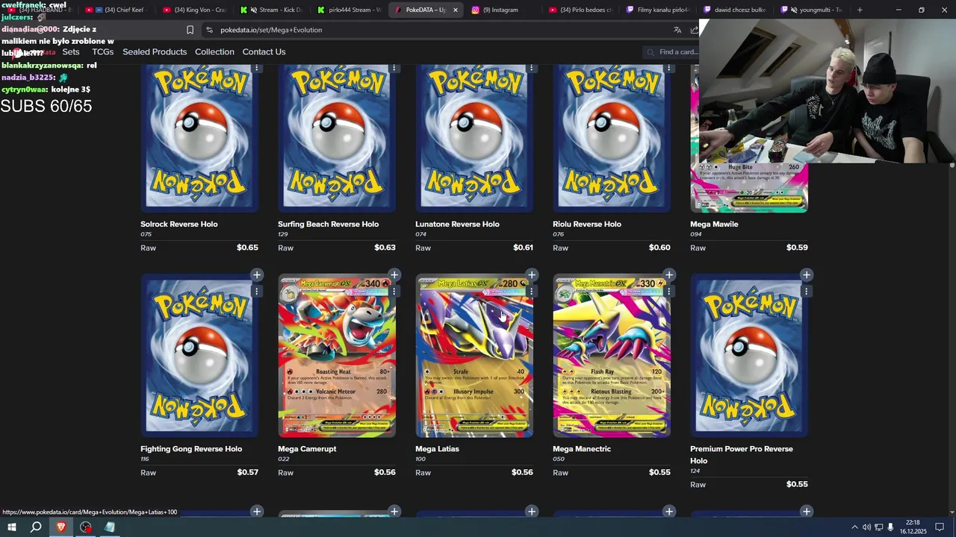Open Mega Latias title link
Viewport: 956px width, 537px height.
(437, 449)
